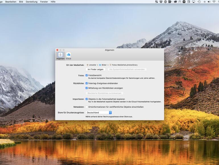Click the Bilder folder in library path
The image size is (219, 165).
[103, 65]
